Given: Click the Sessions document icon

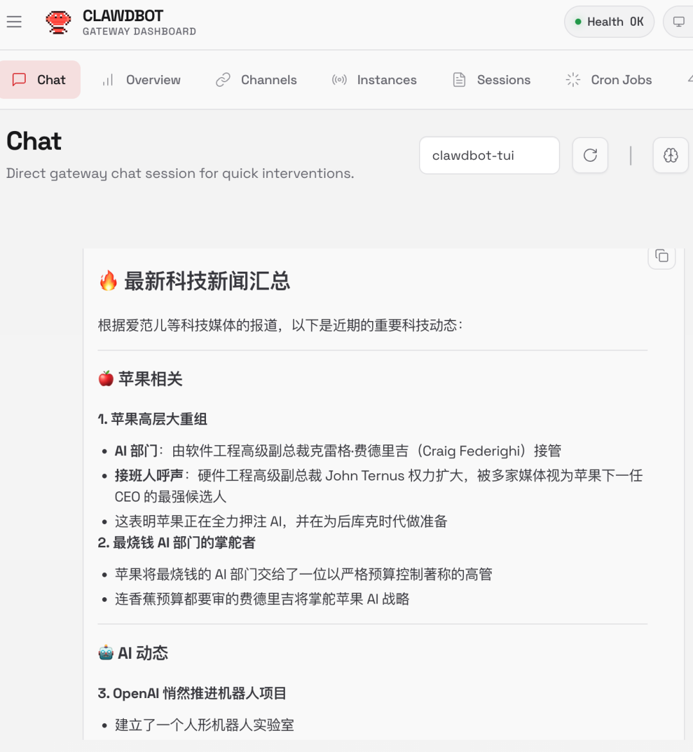Looking at the screenshot, I should pyautogui.click(x=459, y=79).
